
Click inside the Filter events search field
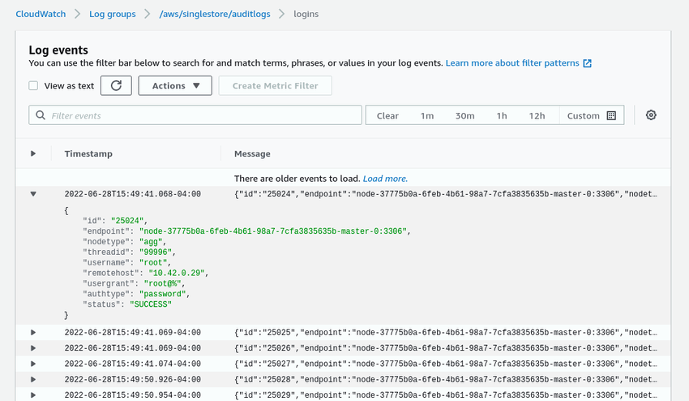203,116
